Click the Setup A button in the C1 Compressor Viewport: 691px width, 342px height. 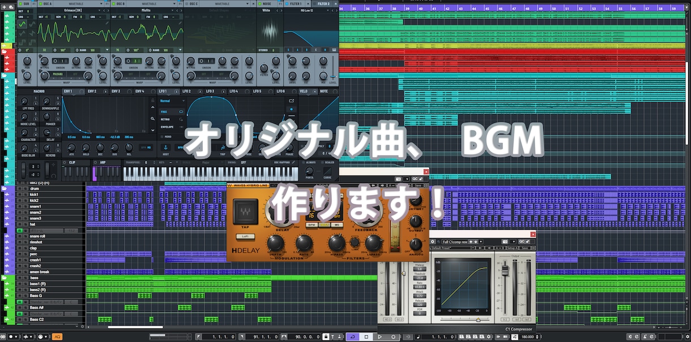(512, 248)
